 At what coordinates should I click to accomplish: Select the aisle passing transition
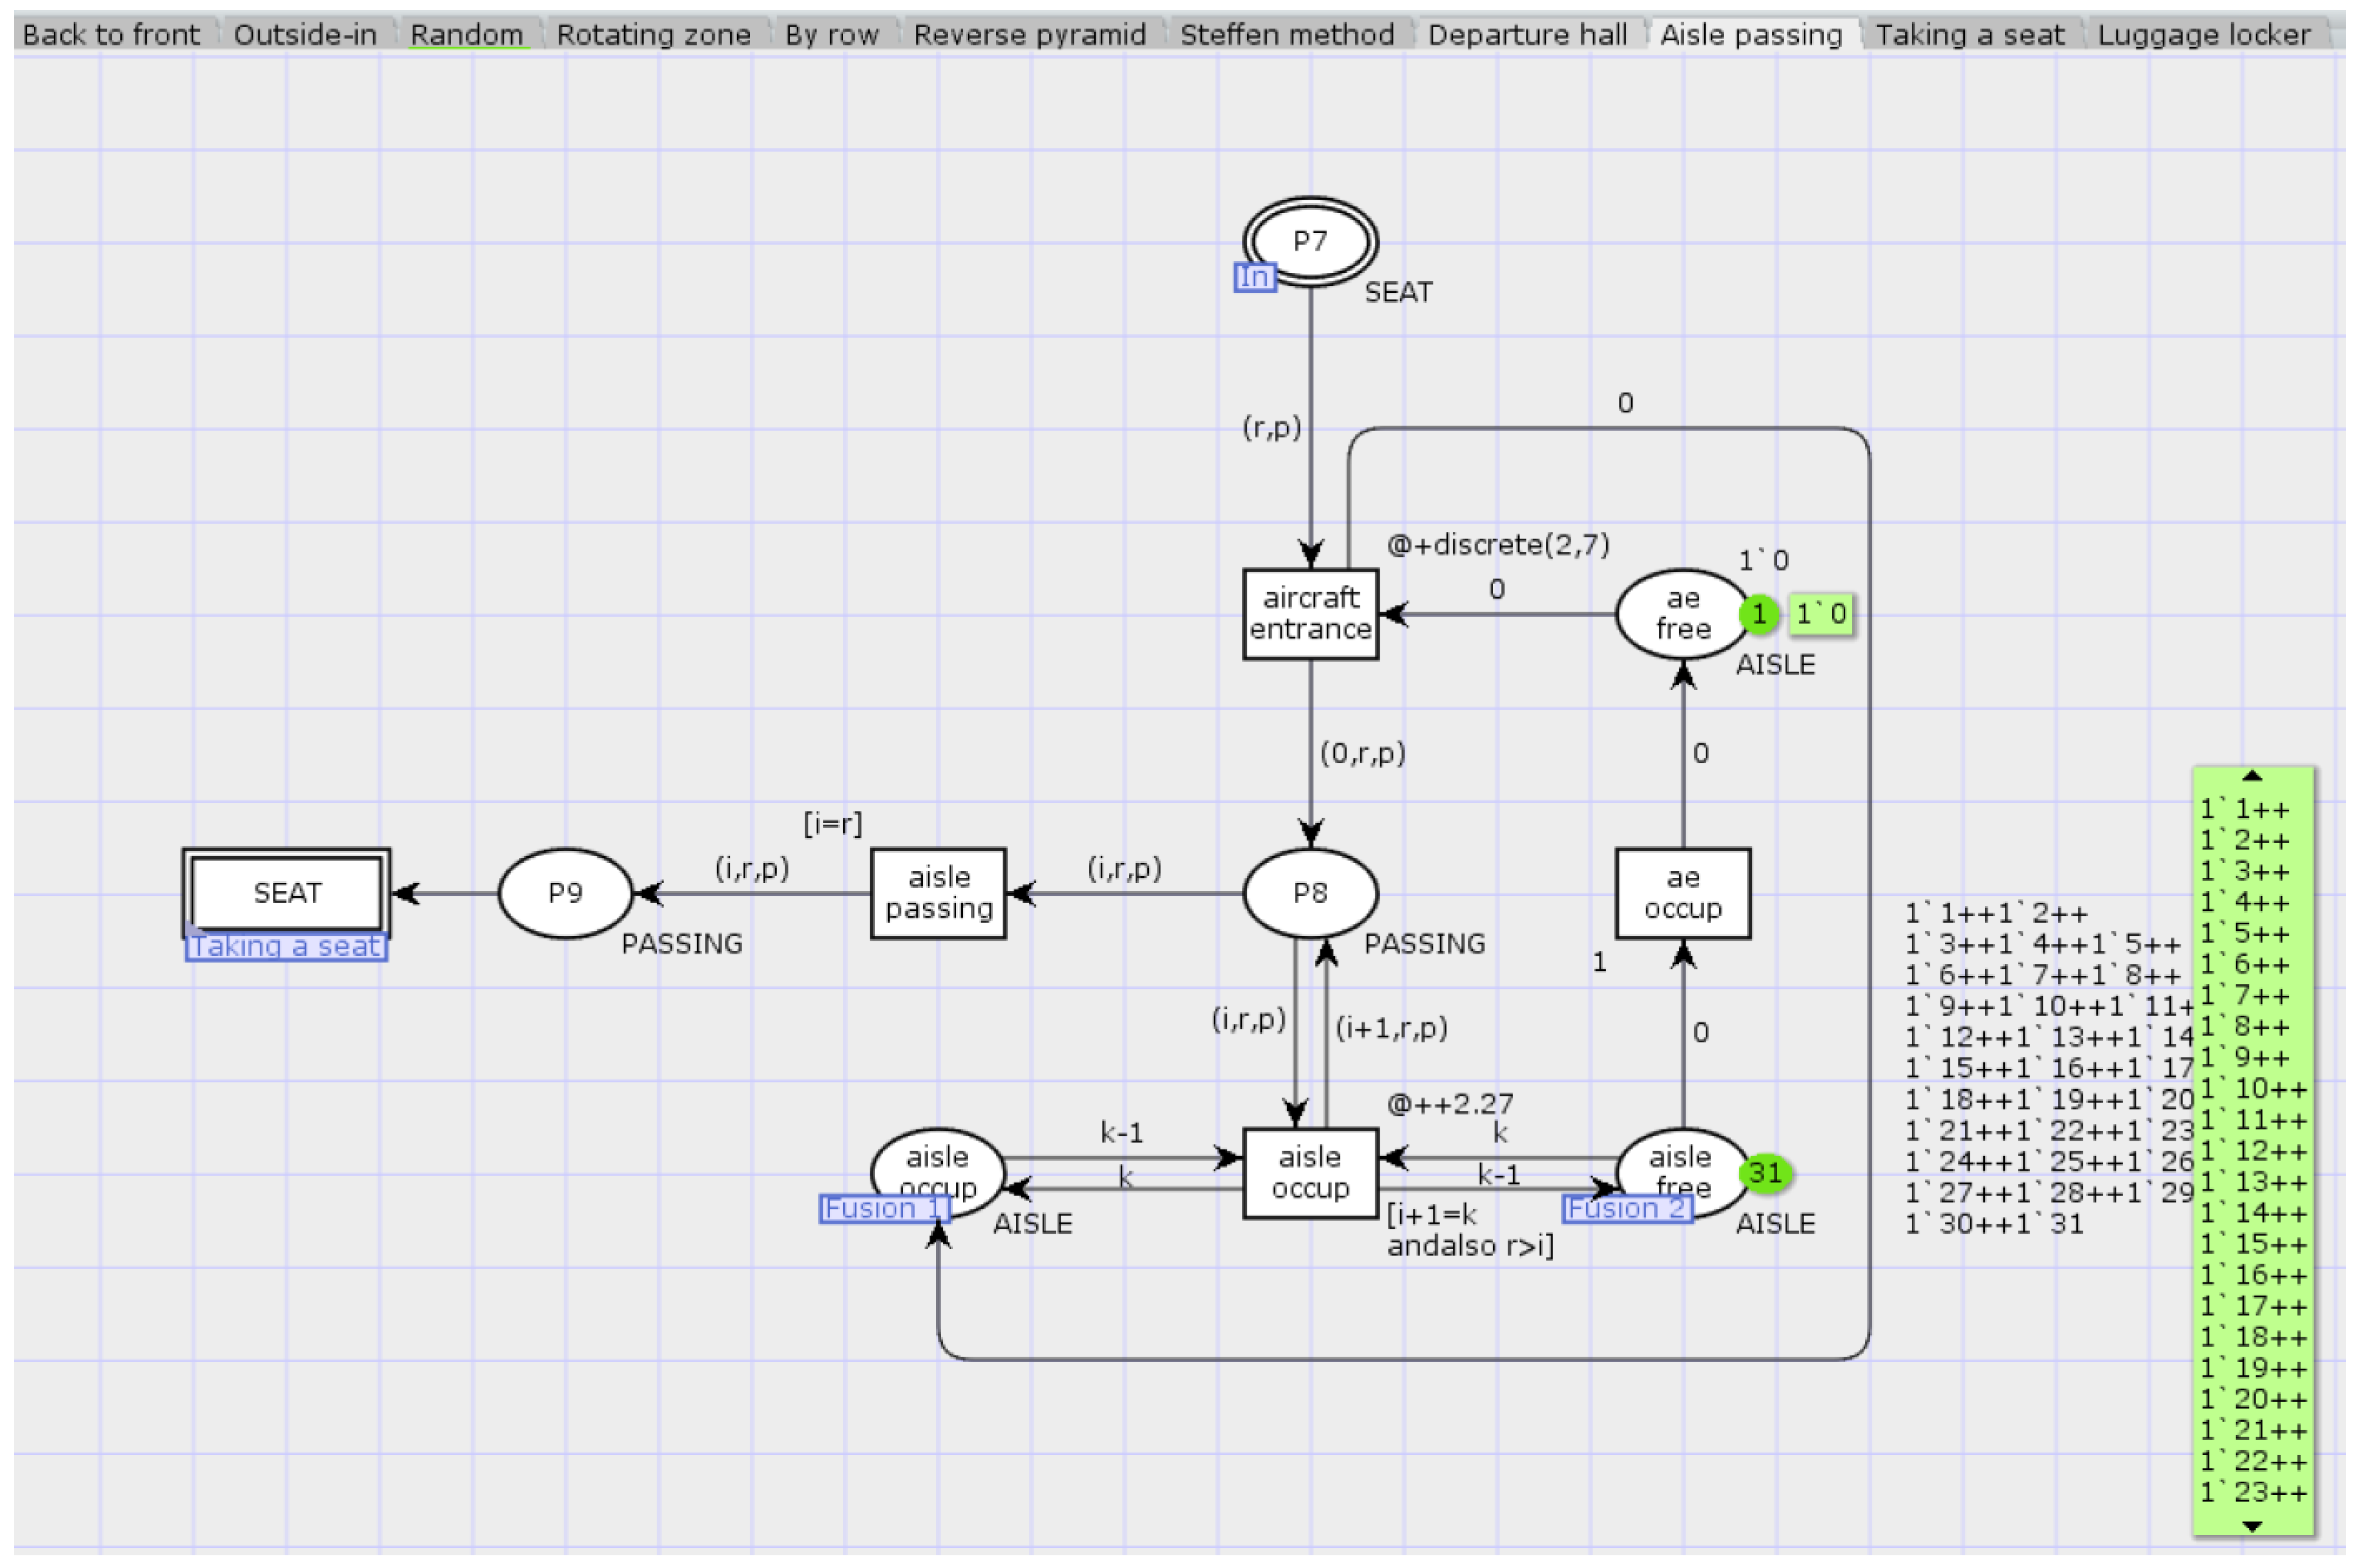point(938,893)
